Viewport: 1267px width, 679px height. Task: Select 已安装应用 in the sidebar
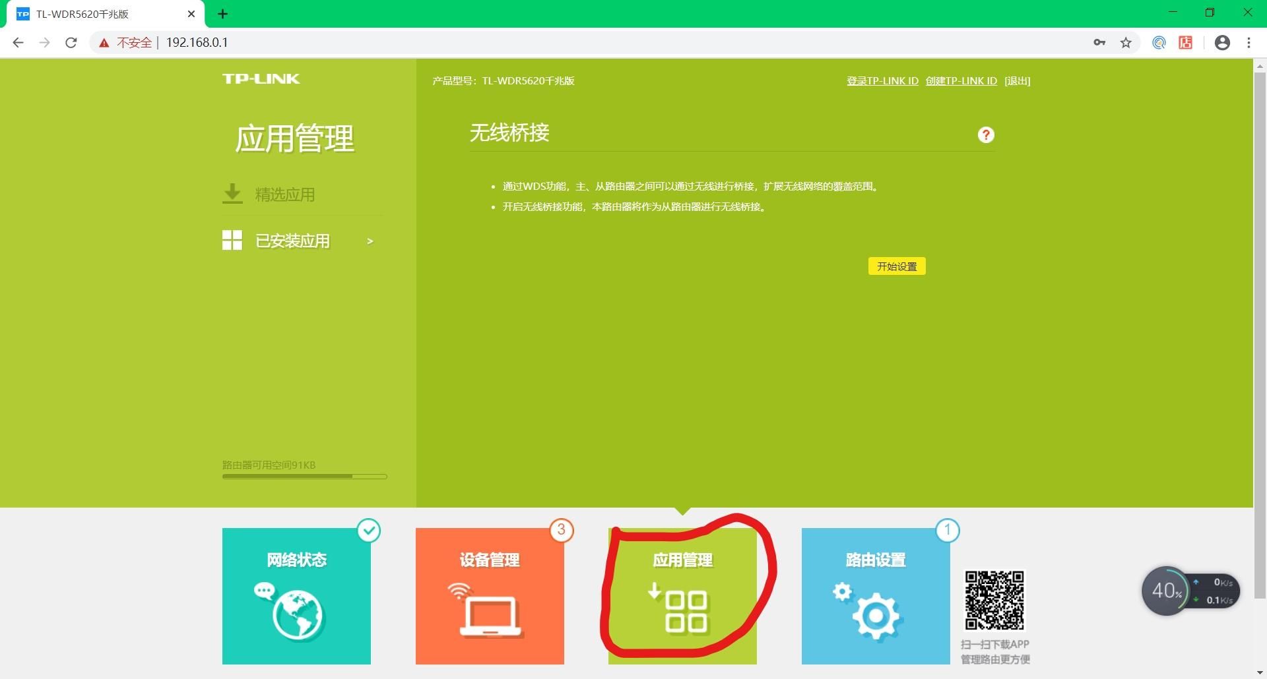292,241
